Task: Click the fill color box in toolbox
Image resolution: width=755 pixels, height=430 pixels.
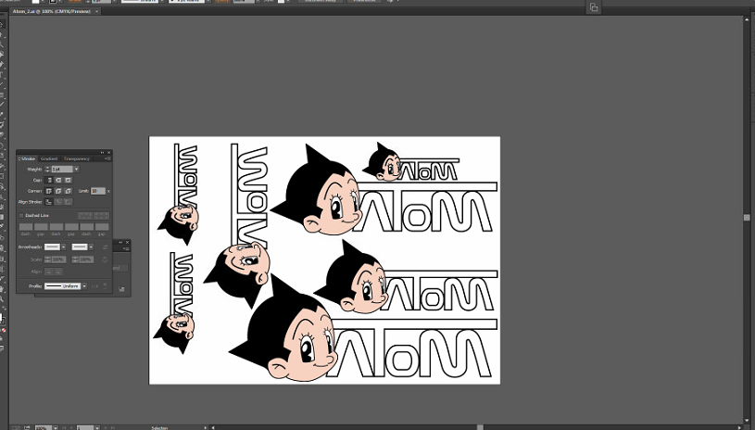Action: (x=1, y=317)
